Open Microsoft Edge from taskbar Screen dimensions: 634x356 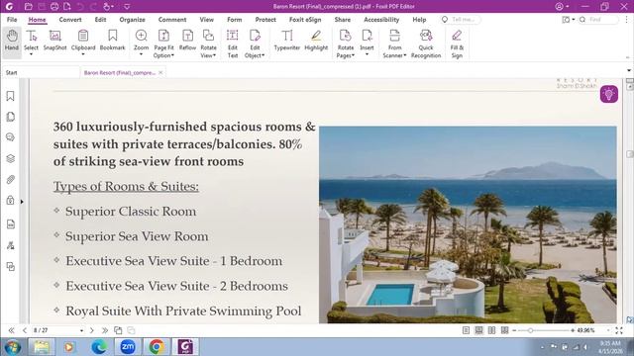tap(99, 347)
